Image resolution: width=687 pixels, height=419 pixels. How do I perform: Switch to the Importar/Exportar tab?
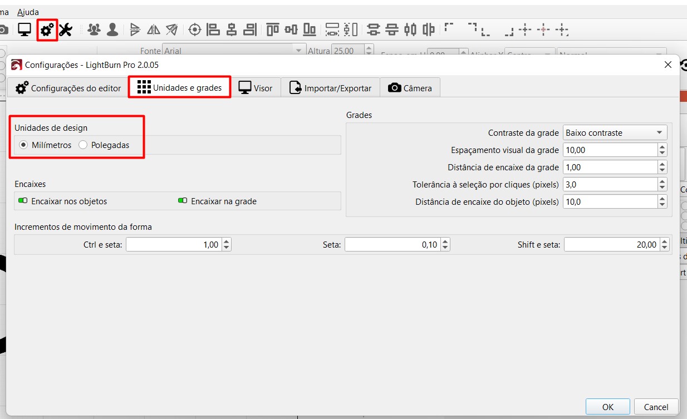pyautogui.click(x=331, y=88)
